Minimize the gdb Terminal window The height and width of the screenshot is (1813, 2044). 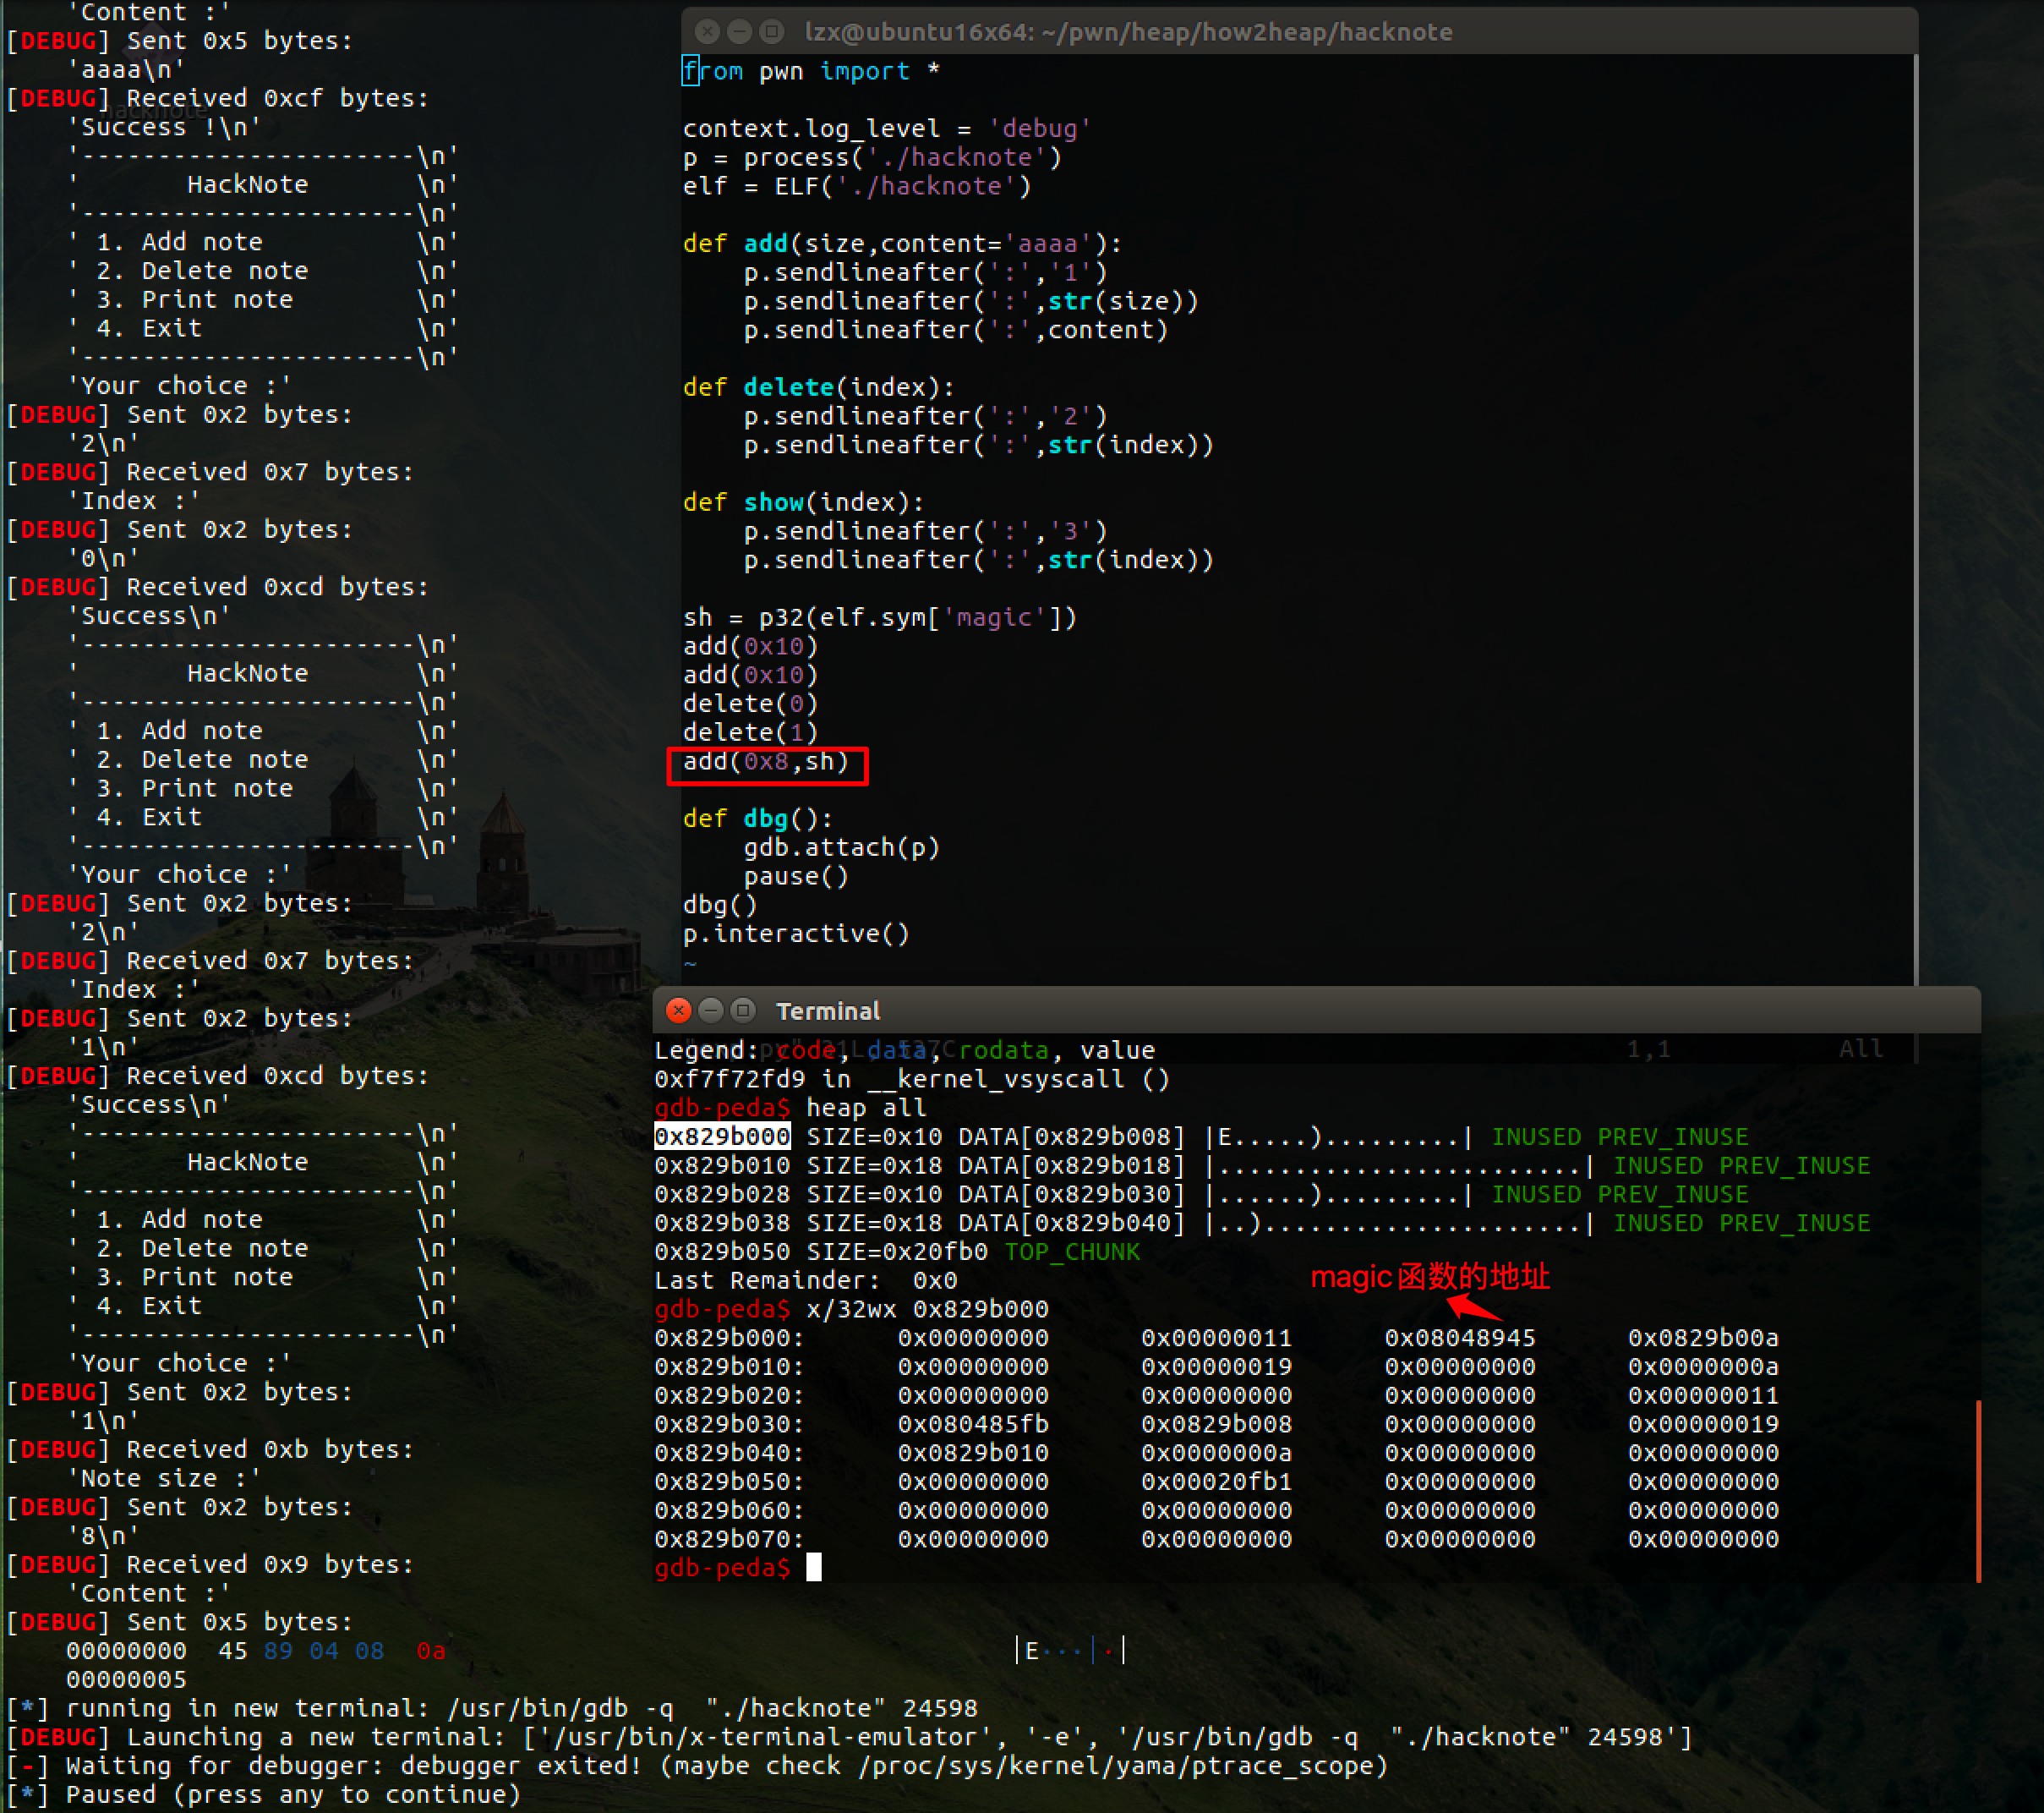pyautogui.click(x=710, y=1011)
